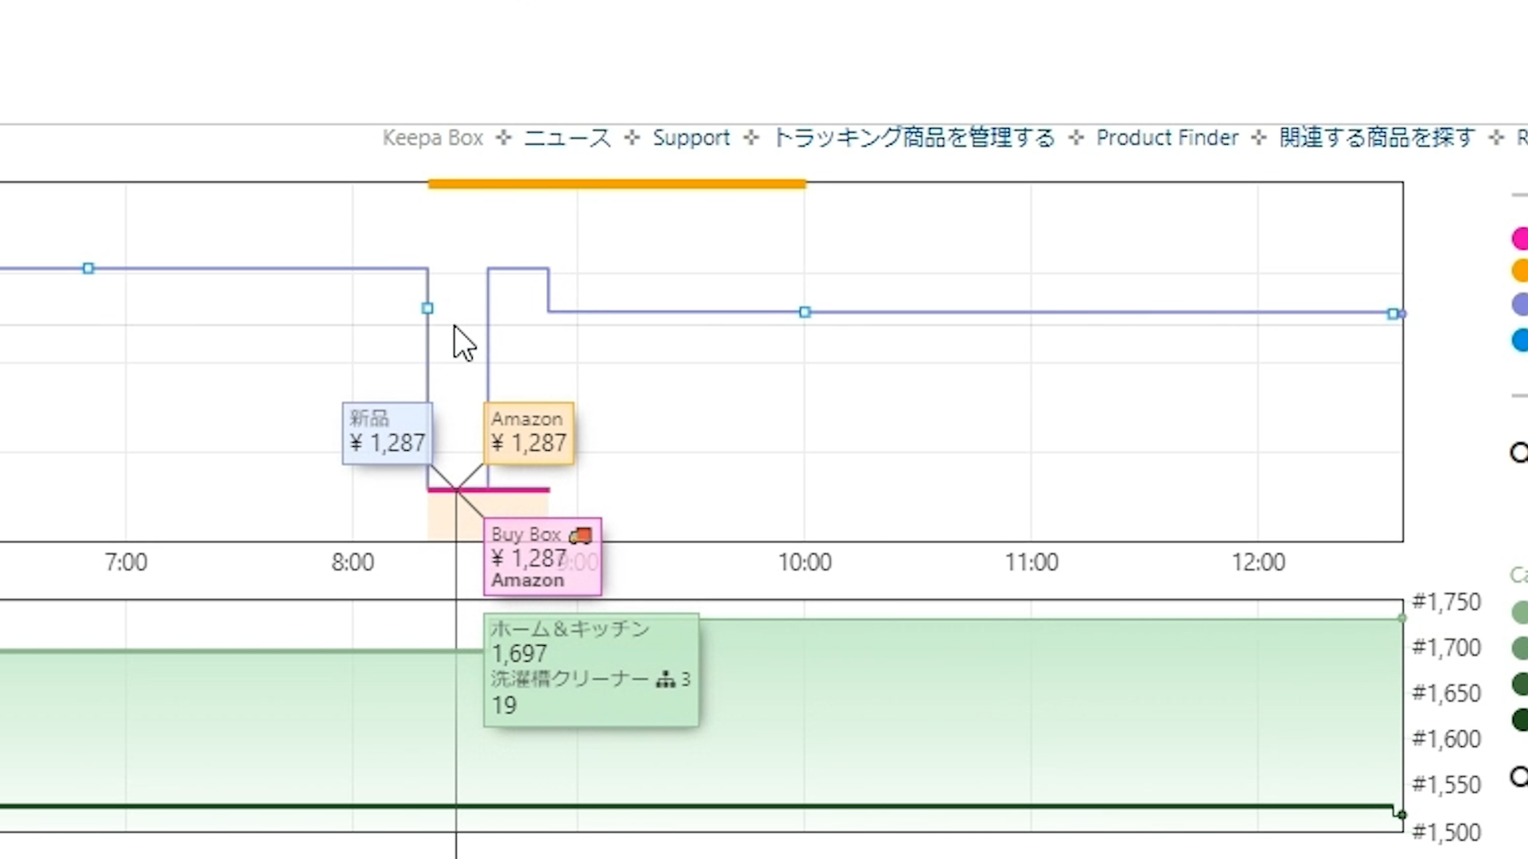This screenshot has height=859, width=1528.
Task: Click the price data marker near 7:00
Action: click(88, 269)
